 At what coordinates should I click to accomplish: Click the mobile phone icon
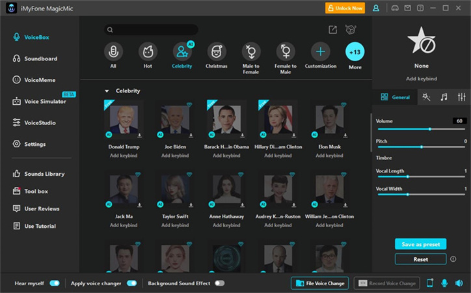pyautogui.click(x=430, y=283)
